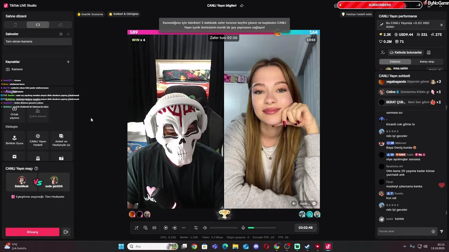Open Sohbet & Görüşme
The image size is (449, 252).
[123, 14]
